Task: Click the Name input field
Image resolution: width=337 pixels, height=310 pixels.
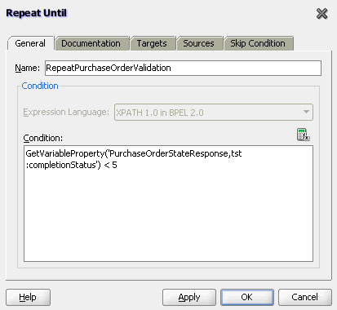Action: click(x=183, y=68)
